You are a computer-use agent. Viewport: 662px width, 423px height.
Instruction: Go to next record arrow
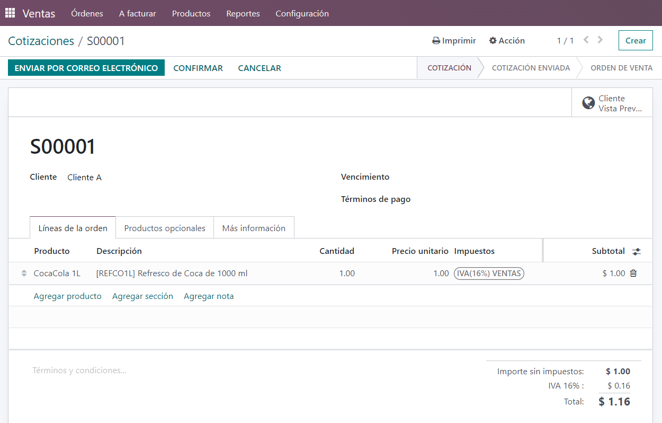600,40
